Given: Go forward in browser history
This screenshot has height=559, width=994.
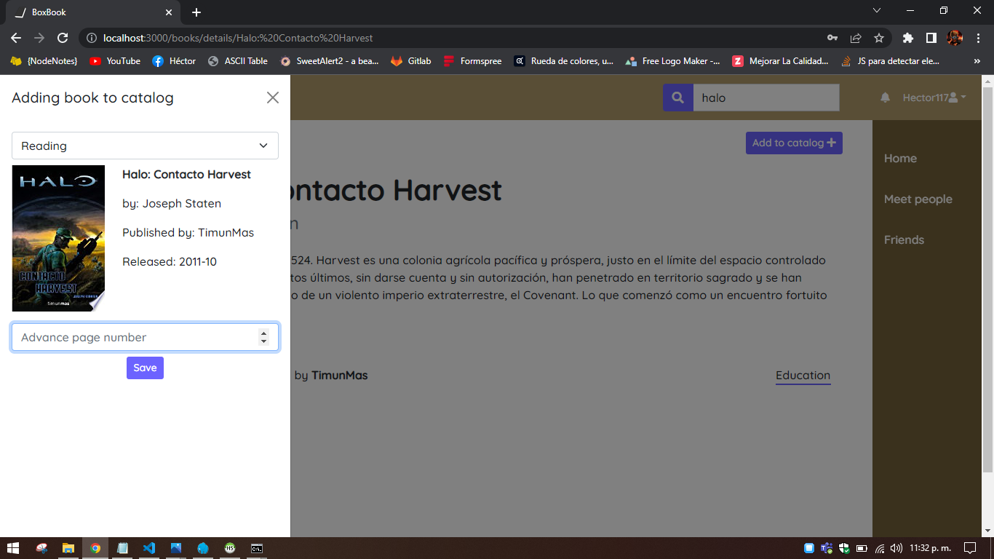Looking at the screenshot, I should click(39, 38).
